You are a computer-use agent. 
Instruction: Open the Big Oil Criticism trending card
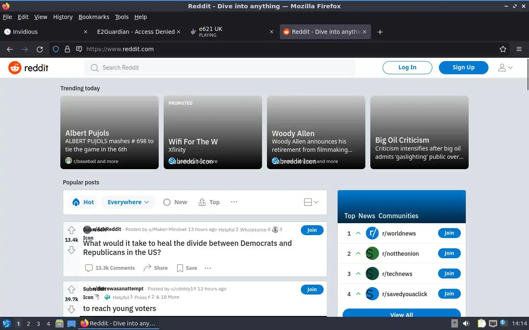(x=419, y=132)
